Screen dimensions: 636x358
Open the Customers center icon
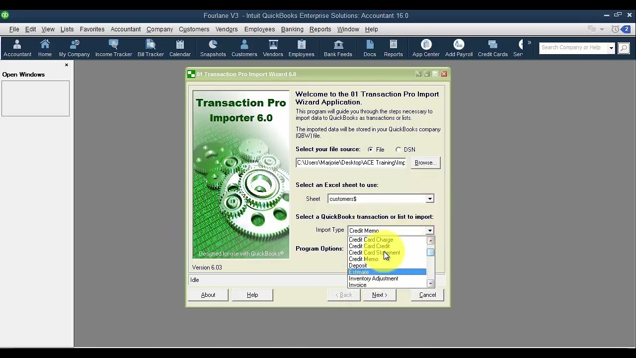[x=244, y=48]
